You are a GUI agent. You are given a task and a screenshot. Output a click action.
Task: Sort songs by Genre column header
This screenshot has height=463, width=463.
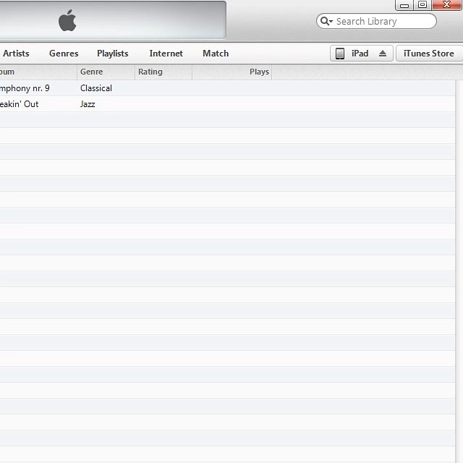coord(91,72)
